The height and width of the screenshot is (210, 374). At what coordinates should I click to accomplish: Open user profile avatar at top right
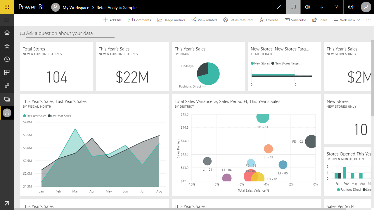366,7
